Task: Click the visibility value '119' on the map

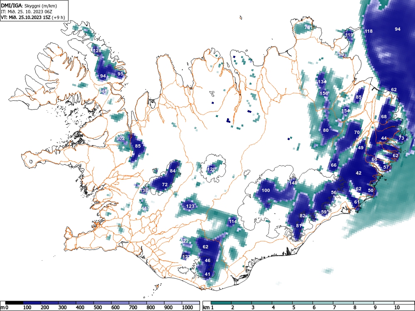Action: tap(349, 35)
